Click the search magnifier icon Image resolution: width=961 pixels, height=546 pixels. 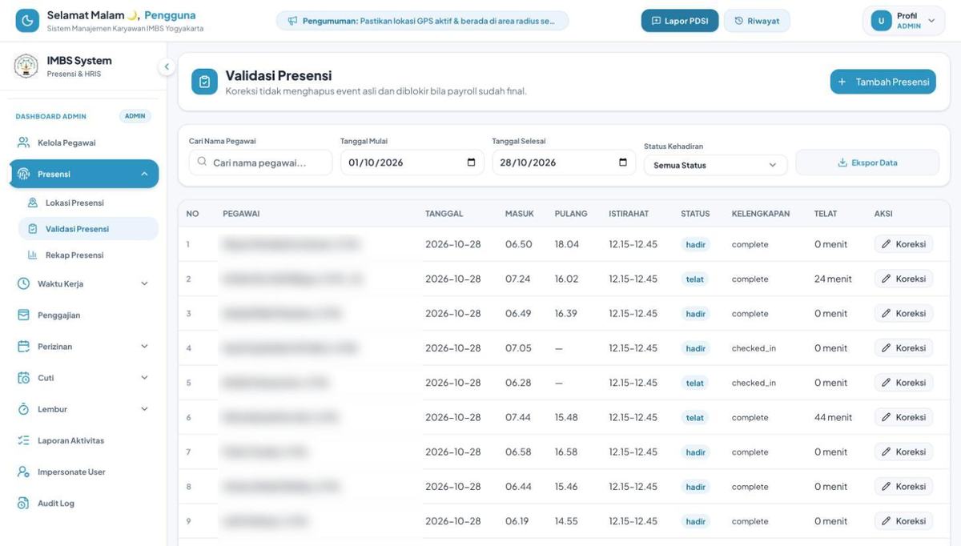[202, 162]
